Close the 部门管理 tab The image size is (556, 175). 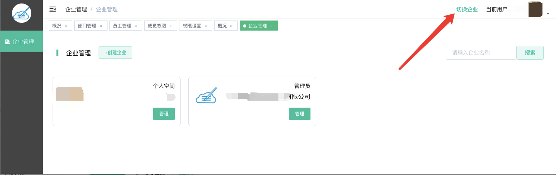pyautogui.click(x=101, y=26)
